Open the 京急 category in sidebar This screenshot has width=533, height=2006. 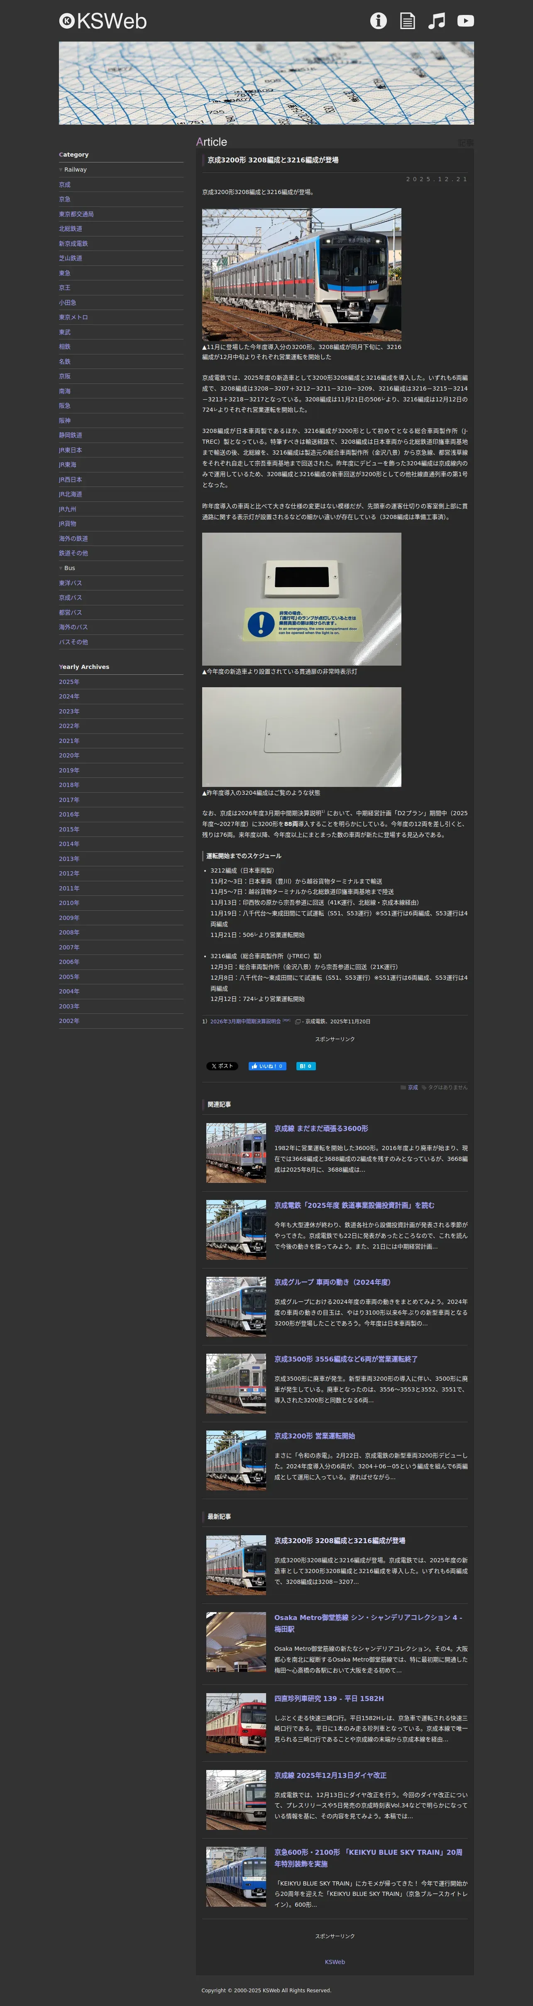pos(65,199)
